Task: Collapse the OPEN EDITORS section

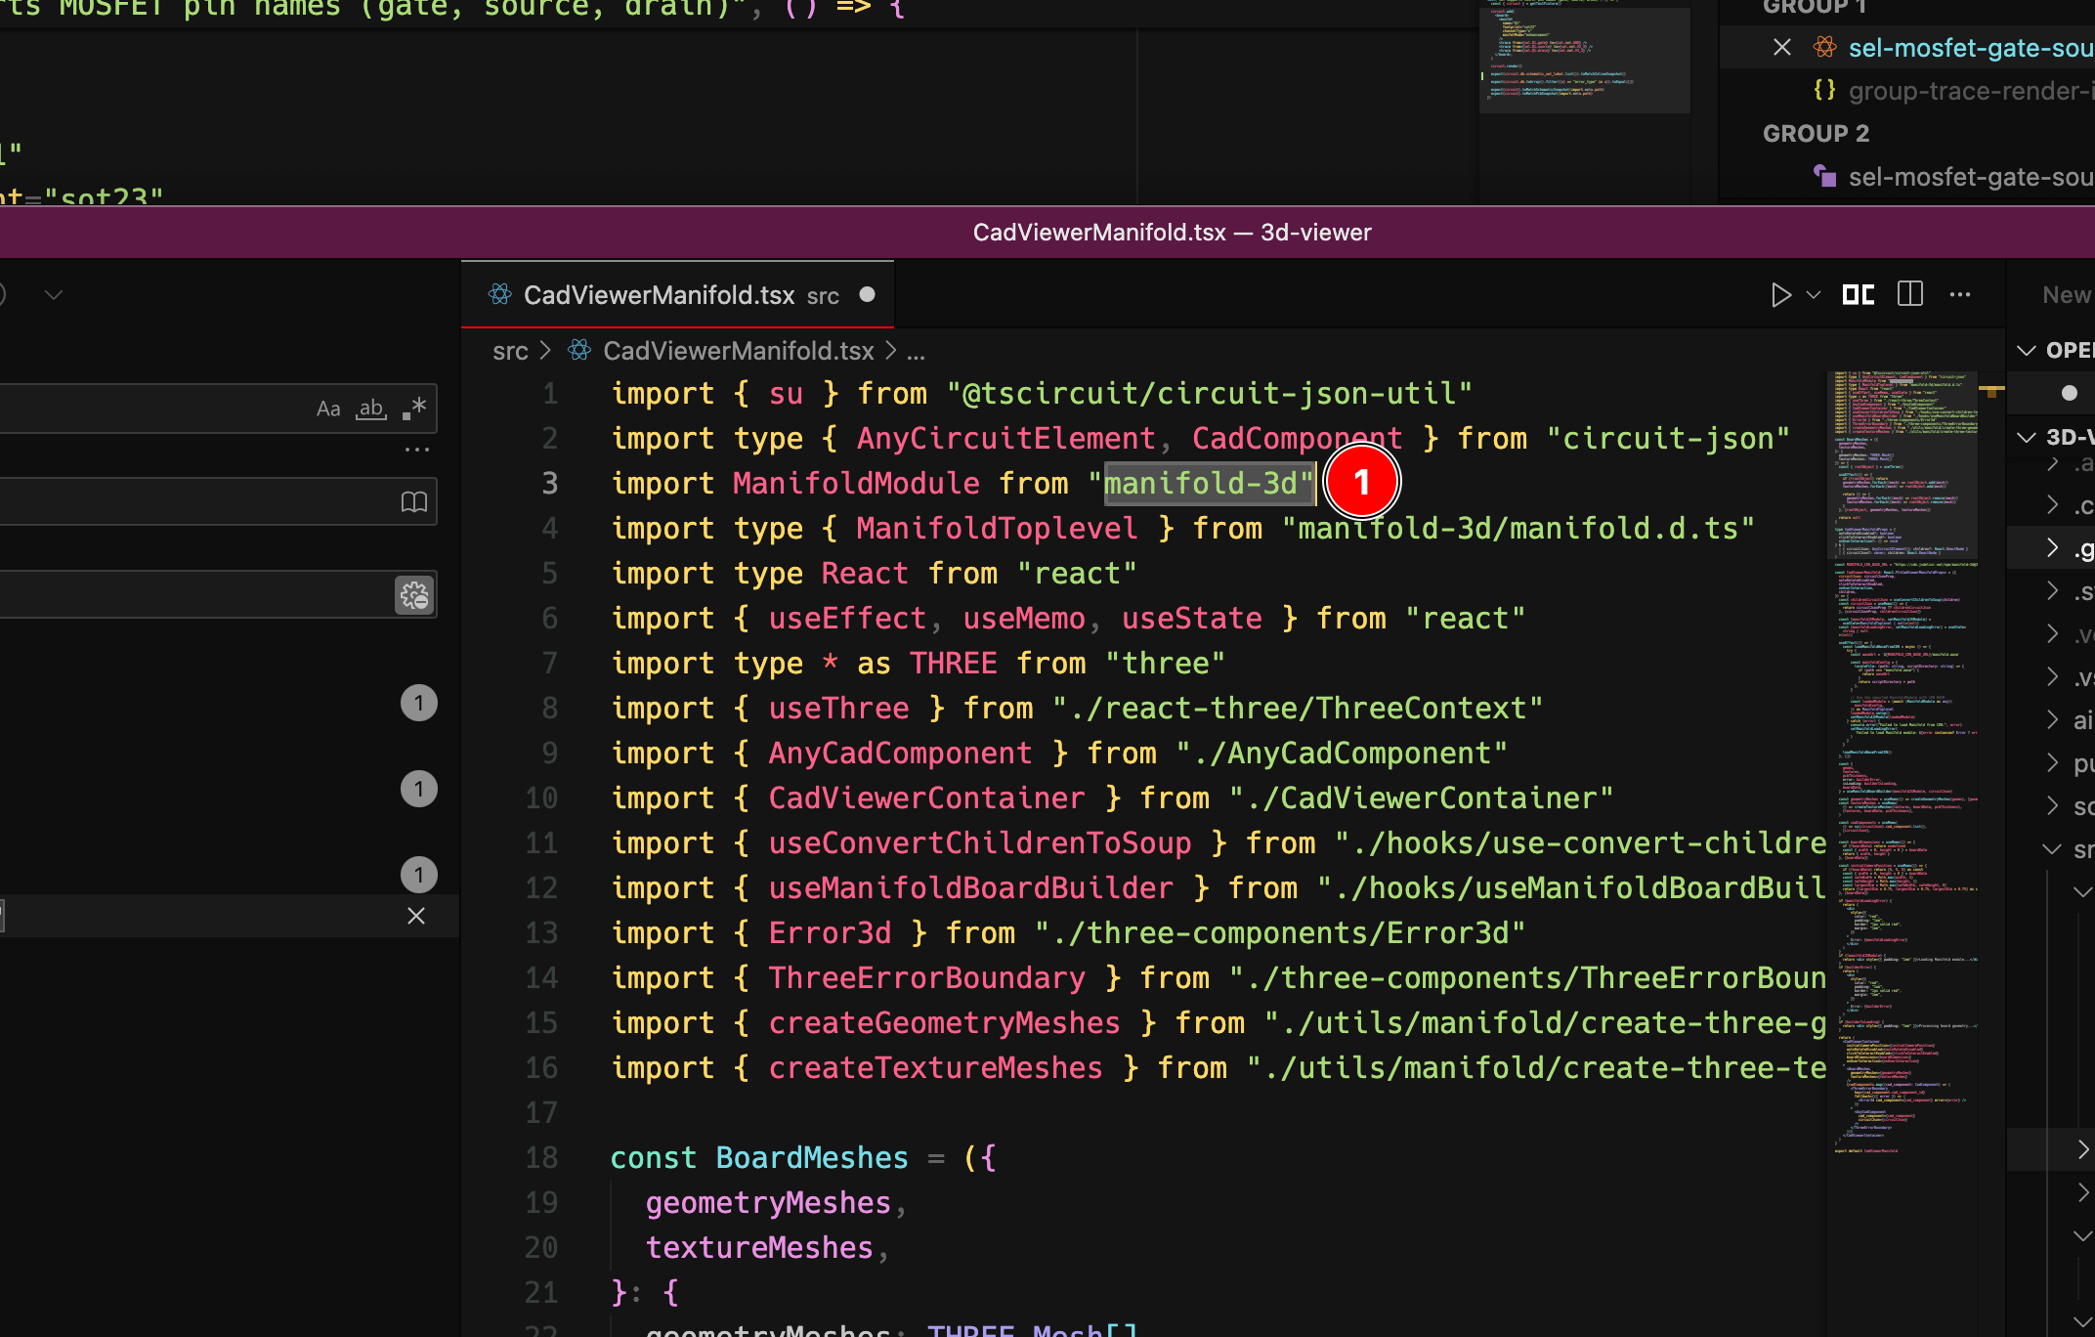Action: coord(2027,350)
